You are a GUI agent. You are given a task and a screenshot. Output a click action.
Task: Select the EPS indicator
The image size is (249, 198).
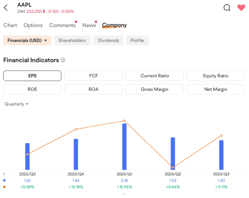pyautogui.click(x=32, y=76)
